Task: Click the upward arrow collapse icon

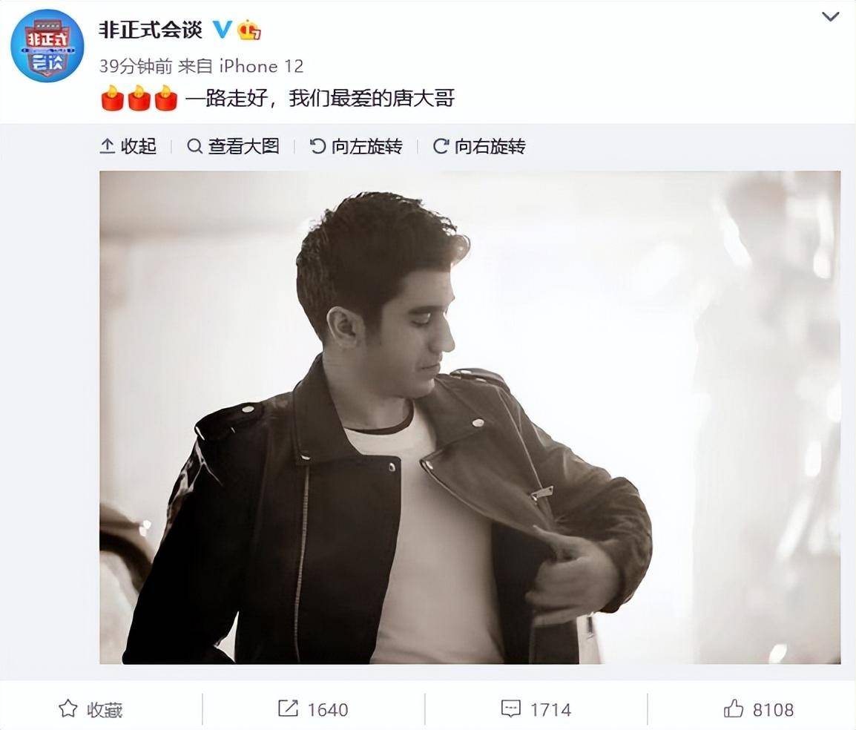Action: coord(108,146)
